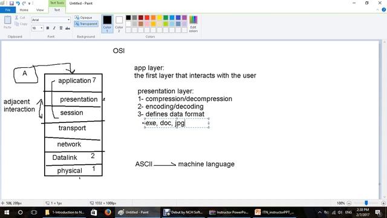Pick the purple color swatch
The height and width of the screenshot is (218, 387).
point(184,18)
